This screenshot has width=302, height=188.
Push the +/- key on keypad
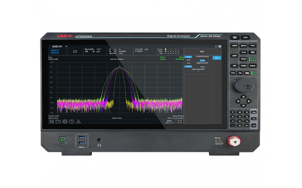247,126
